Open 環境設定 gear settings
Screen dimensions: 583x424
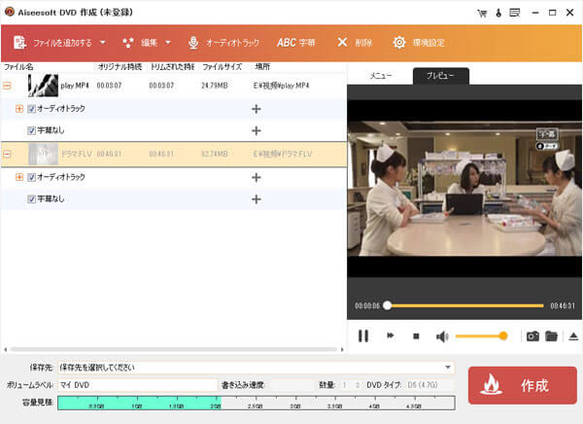point(419,43)
